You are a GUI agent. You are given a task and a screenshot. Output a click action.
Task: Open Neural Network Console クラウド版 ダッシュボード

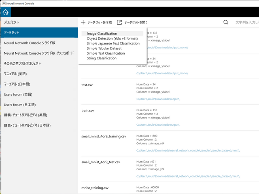(39, 53)
